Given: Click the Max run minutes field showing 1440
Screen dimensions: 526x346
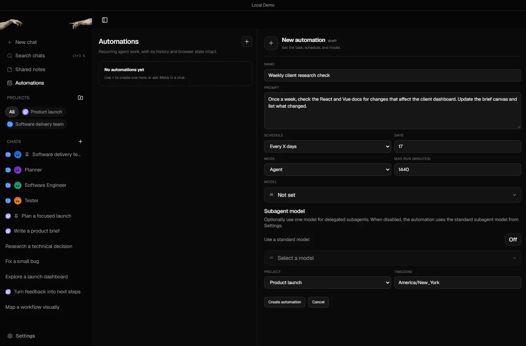Looking at the screenshot, I should [458, 170].
